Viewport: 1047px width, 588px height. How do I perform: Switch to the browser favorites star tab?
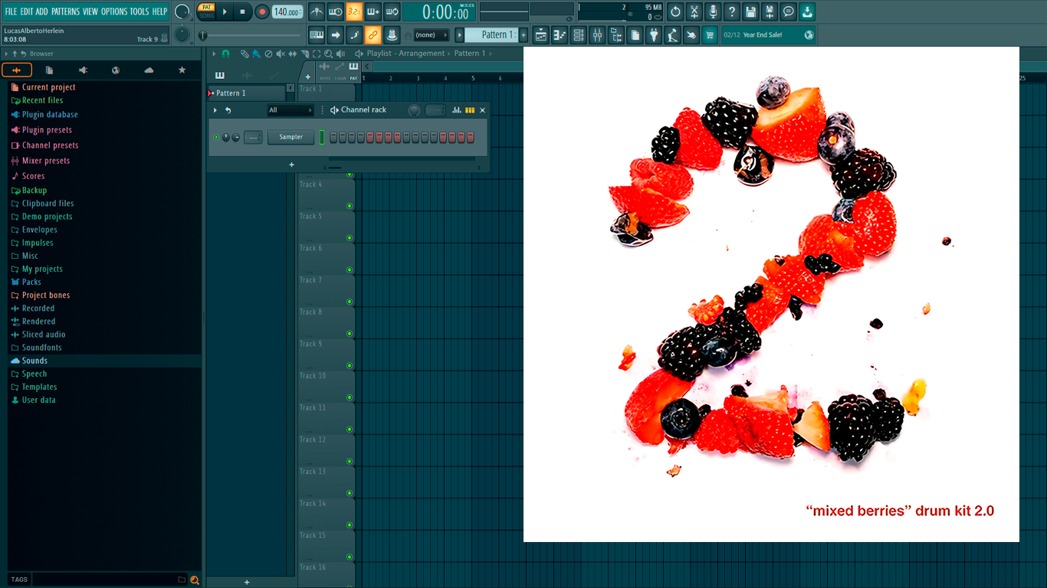[x=182, y=70]
